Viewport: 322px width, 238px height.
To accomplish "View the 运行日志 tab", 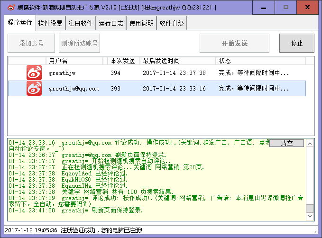I will 111,23.
